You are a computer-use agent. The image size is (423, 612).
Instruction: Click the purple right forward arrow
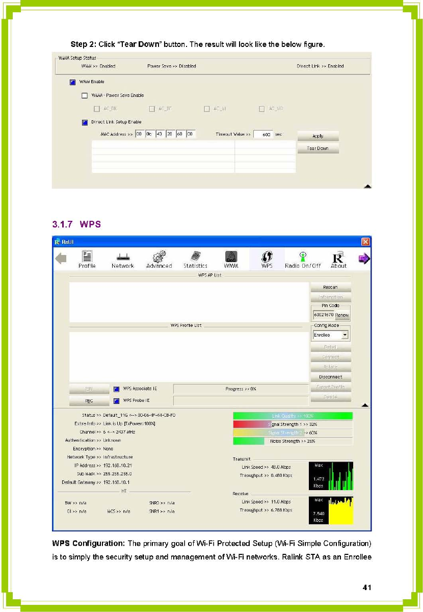click(364, 259)
